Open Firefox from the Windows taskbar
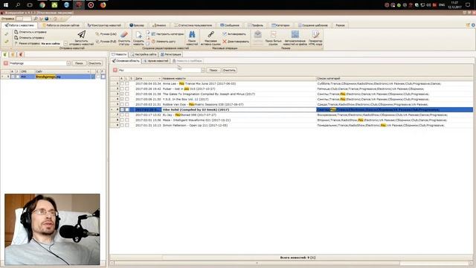The width and height of the screenshot is (476, 268). tap(103, 5)
